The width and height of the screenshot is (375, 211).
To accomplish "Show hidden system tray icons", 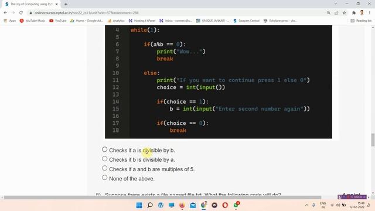I will (306, 205).
